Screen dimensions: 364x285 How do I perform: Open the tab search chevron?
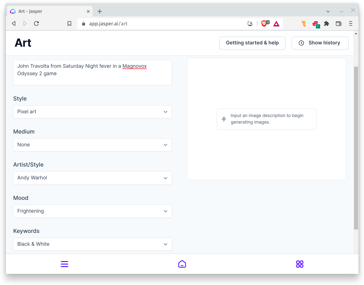(328, 11)
